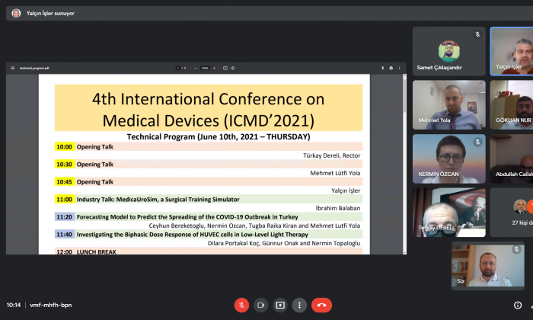Image resolution: width=533 pixels, height=320 pixels.
Task: Click the PDF page number field
Action: pyautogui.click(x=178, y=68)
